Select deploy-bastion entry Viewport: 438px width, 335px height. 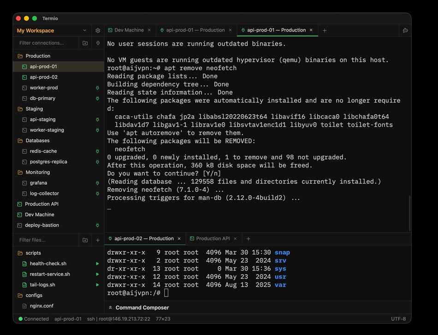tap(59, 225)
